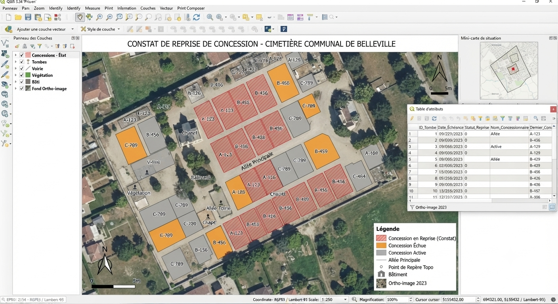Open the Ajouter une couche vecteur dropdown arrow
558x304 pixels.
73,29
